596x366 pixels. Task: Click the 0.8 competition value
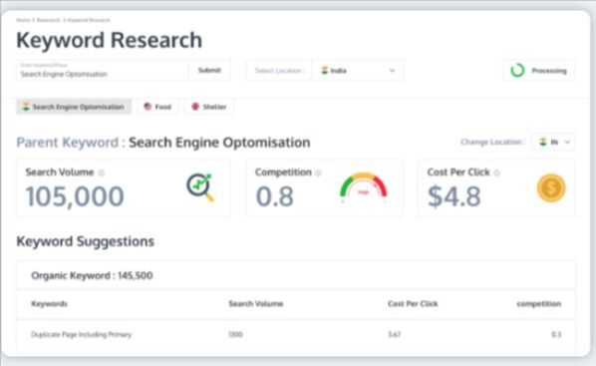coord(274,196)
